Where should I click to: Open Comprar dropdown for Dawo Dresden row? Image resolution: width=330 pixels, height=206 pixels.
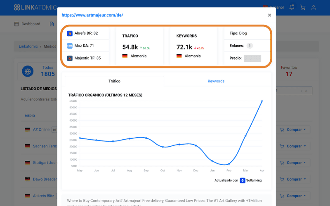click(293, 179)
